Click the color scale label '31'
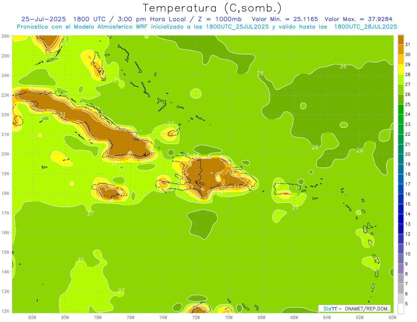Screen dimensions: 417x322 click(408, 44)
